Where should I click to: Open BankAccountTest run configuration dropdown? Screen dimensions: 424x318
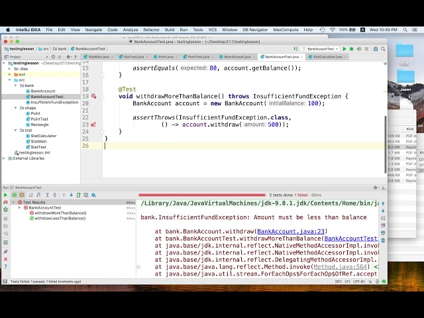pos(320,49)
